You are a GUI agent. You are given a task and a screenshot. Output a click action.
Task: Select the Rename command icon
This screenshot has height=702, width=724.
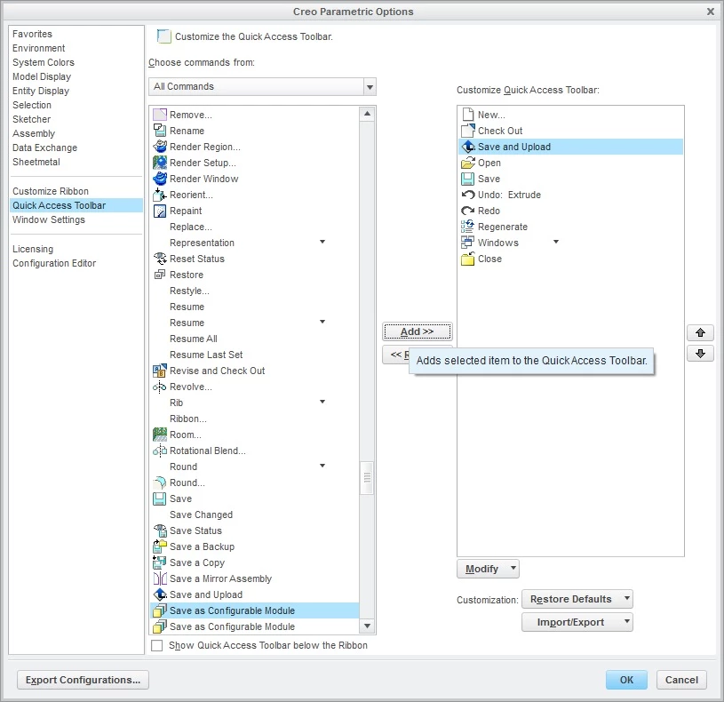click(159, 131)
